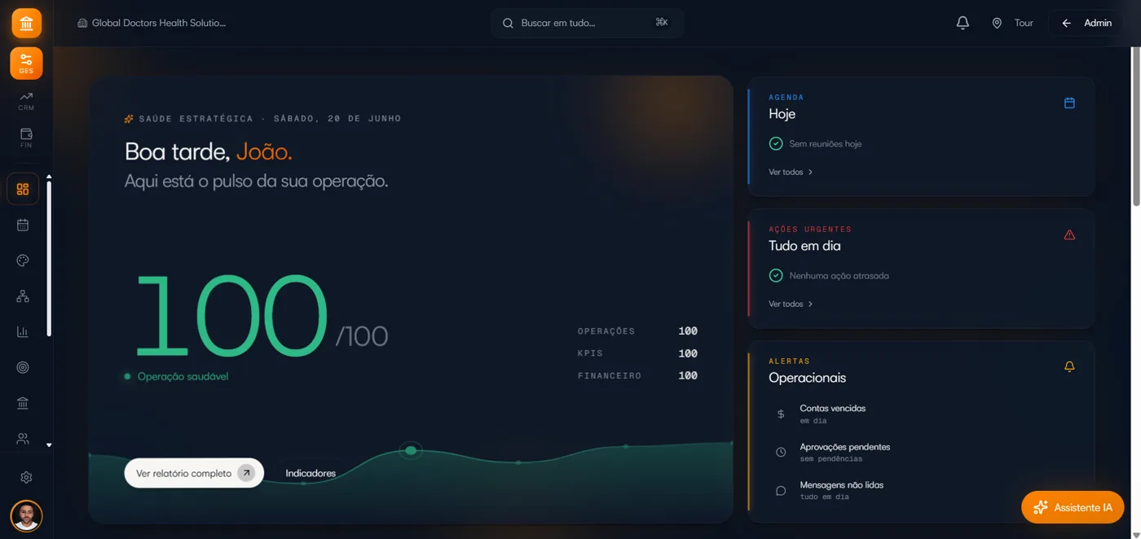
Task: Click the large 100 health score
Action: point(231,316)
